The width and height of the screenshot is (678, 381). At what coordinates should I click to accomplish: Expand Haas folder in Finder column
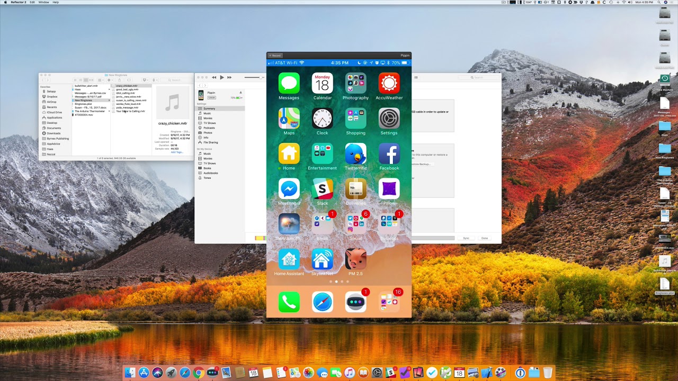tap(109, 89)
